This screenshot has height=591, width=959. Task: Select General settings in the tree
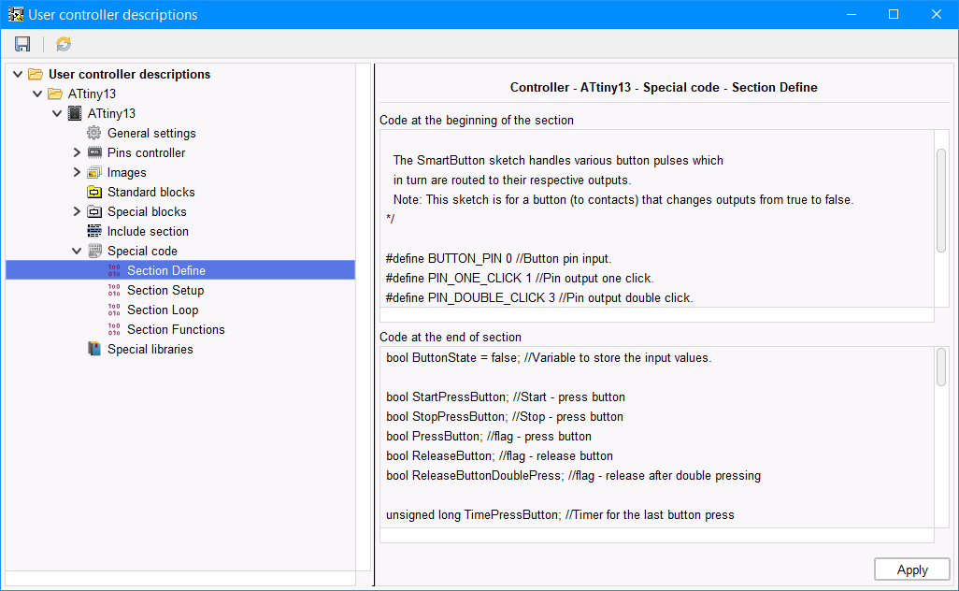[x=151, y=133]
